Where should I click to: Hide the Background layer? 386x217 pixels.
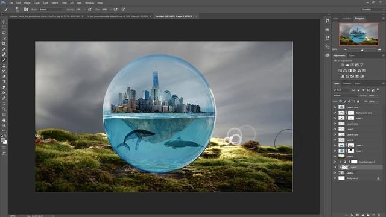335,178
